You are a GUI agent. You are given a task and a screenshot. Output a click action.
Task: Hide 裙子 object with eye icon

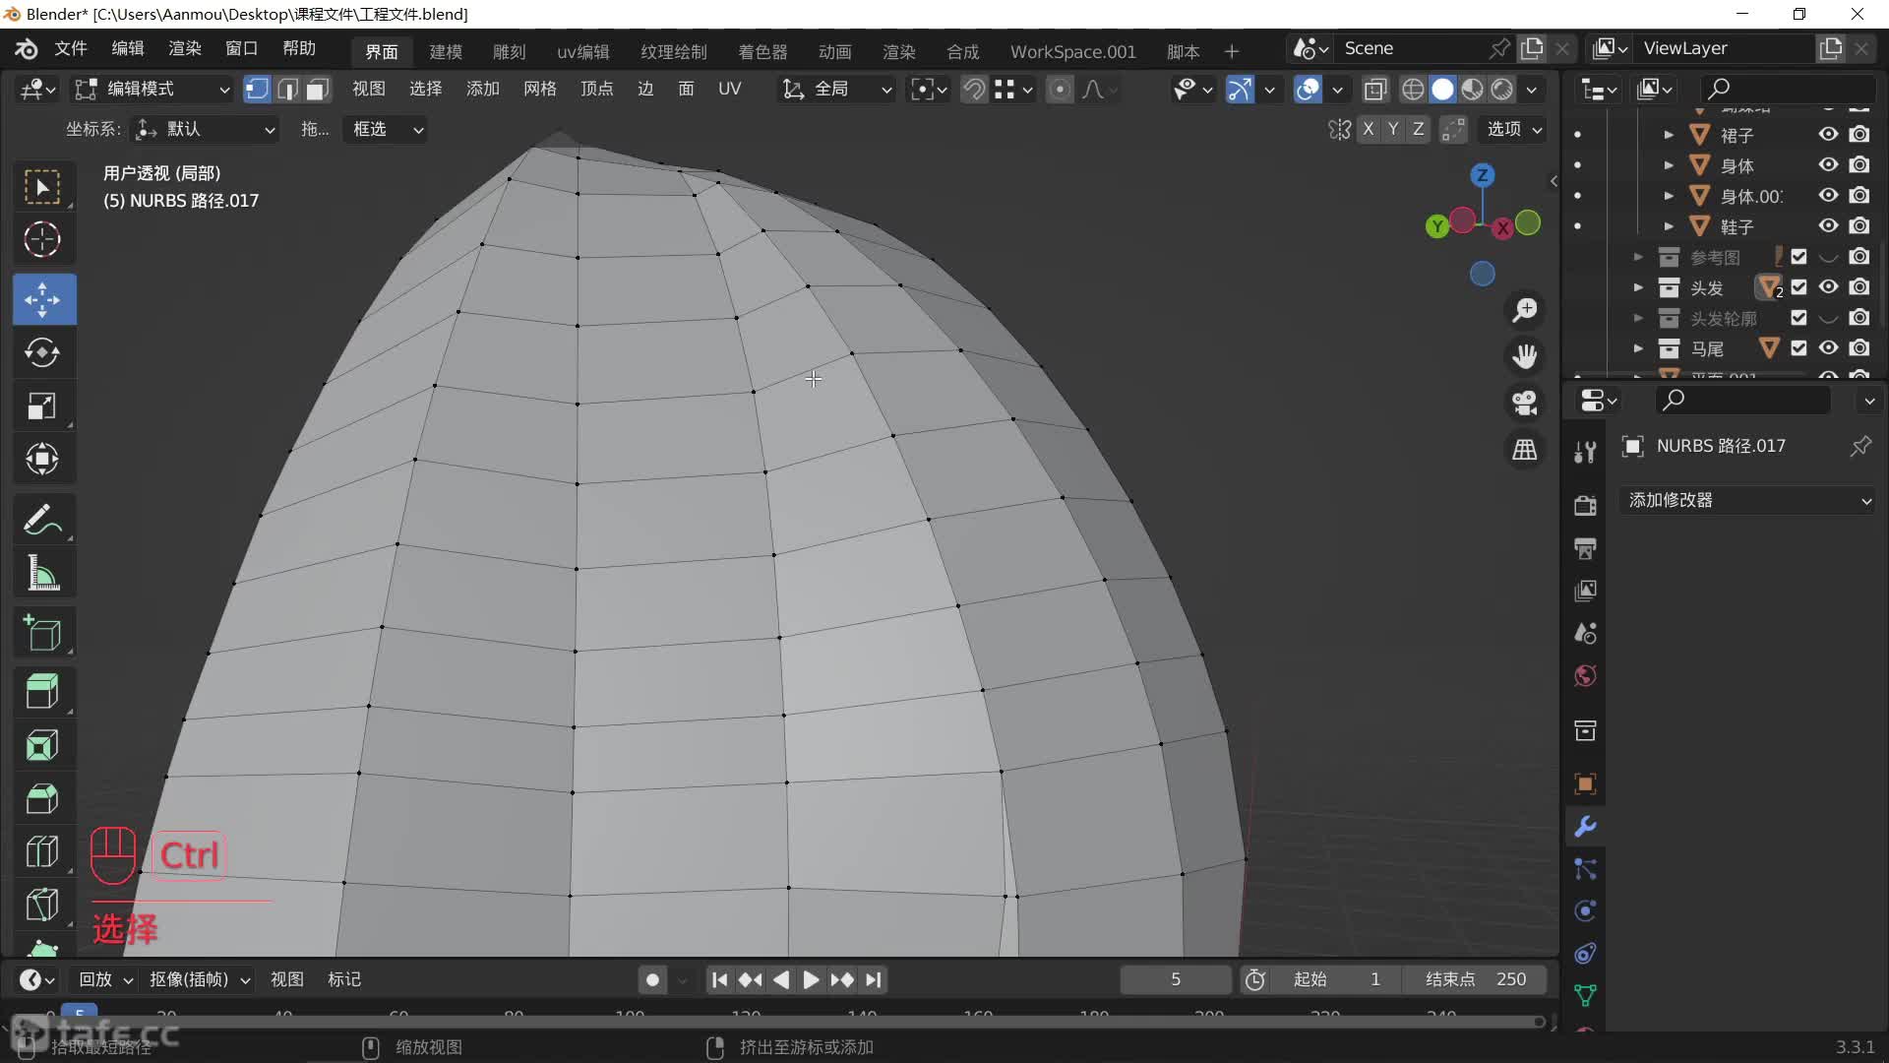coord(1828,135)
